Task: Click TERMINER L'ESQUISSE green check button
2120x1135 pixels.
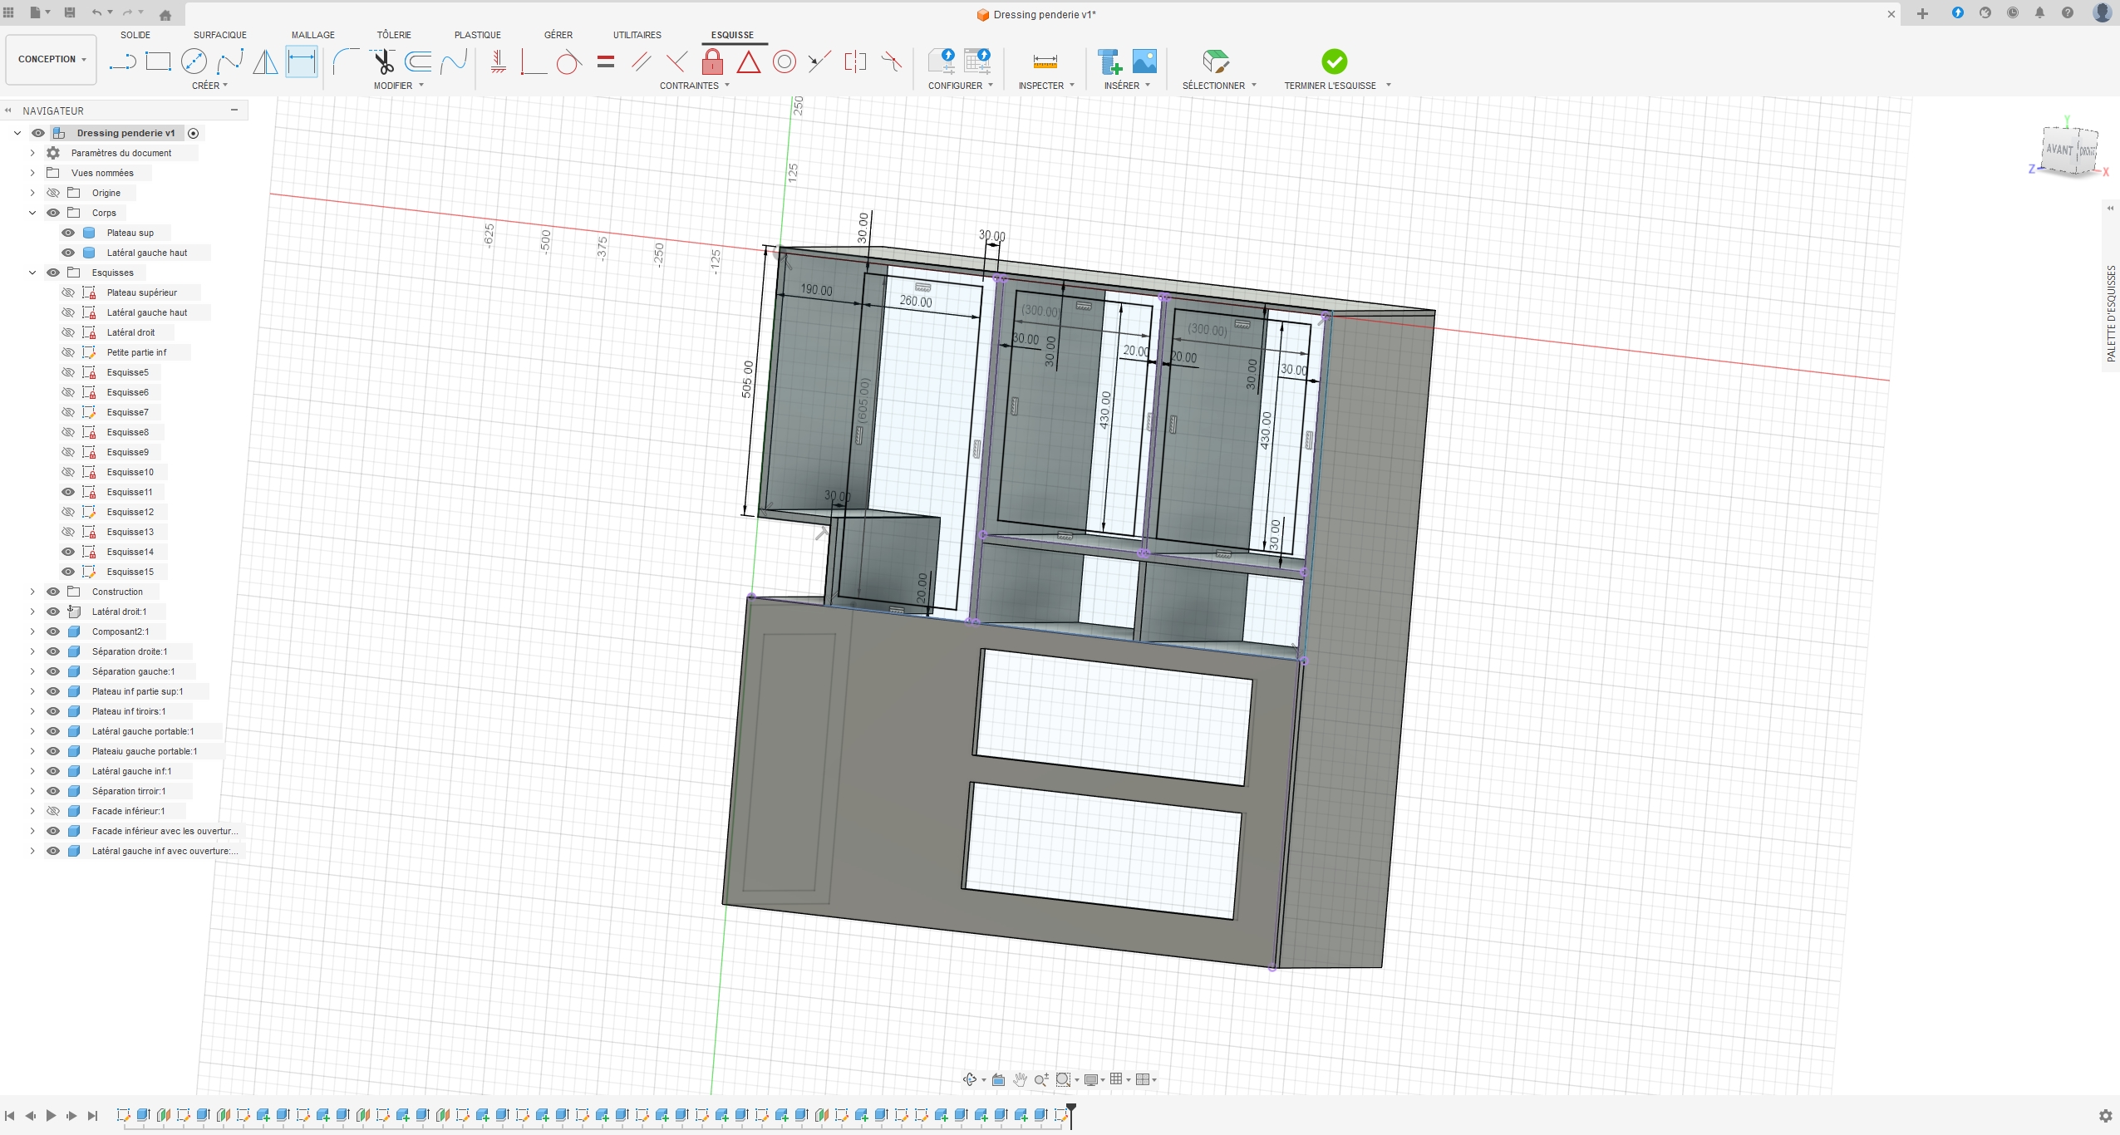Action: tap(1334, 61)
